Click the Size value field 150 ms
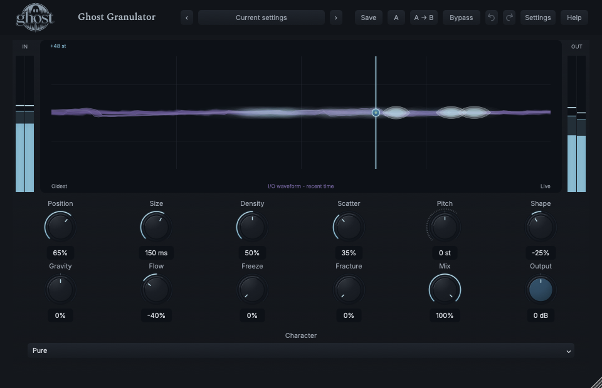The height and width of the screenshot is (388, 602). tap(156, 253)
